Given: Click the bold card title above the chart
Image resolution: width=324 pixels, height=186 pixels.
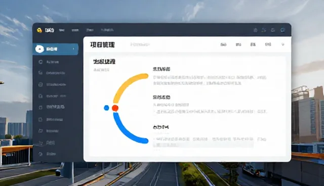Looking at the screenshot, I should (x=104, y=62).
